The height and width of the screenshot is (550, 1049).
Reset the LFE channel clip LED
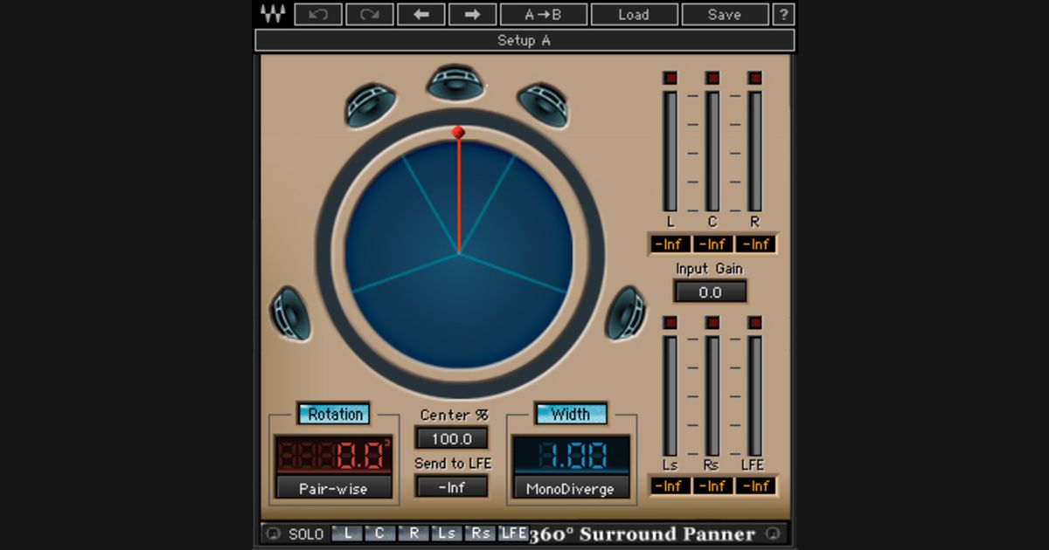point(755,322)
